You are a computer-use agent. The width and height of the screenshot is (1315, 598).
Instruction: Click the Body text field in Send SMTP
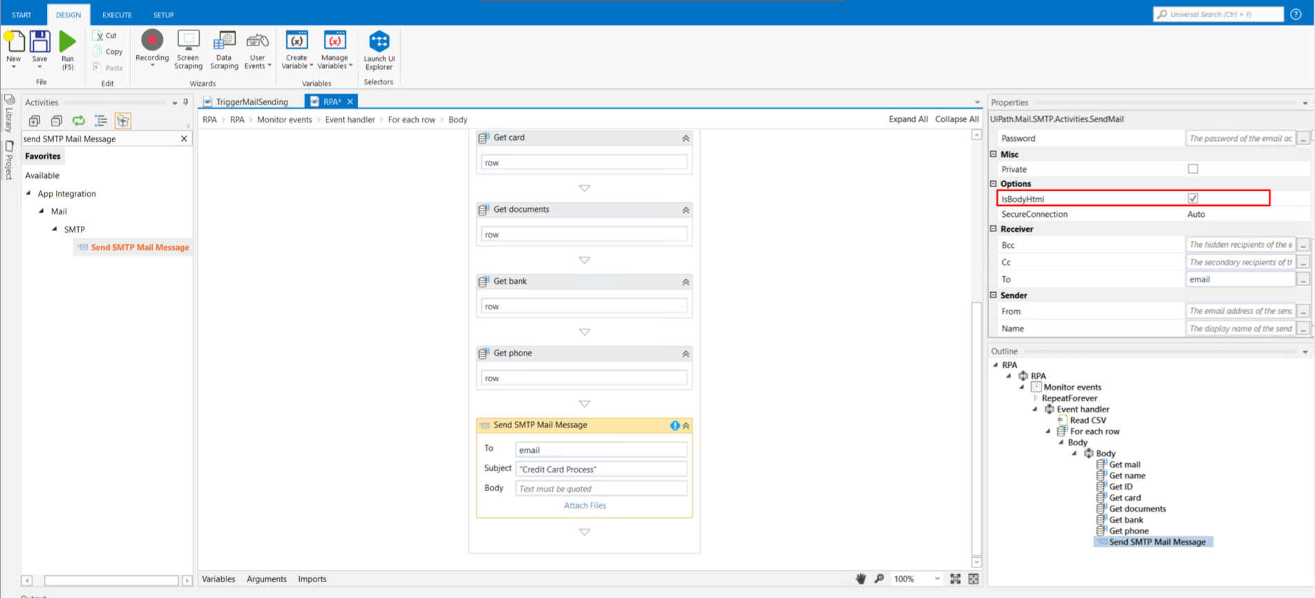600,489
